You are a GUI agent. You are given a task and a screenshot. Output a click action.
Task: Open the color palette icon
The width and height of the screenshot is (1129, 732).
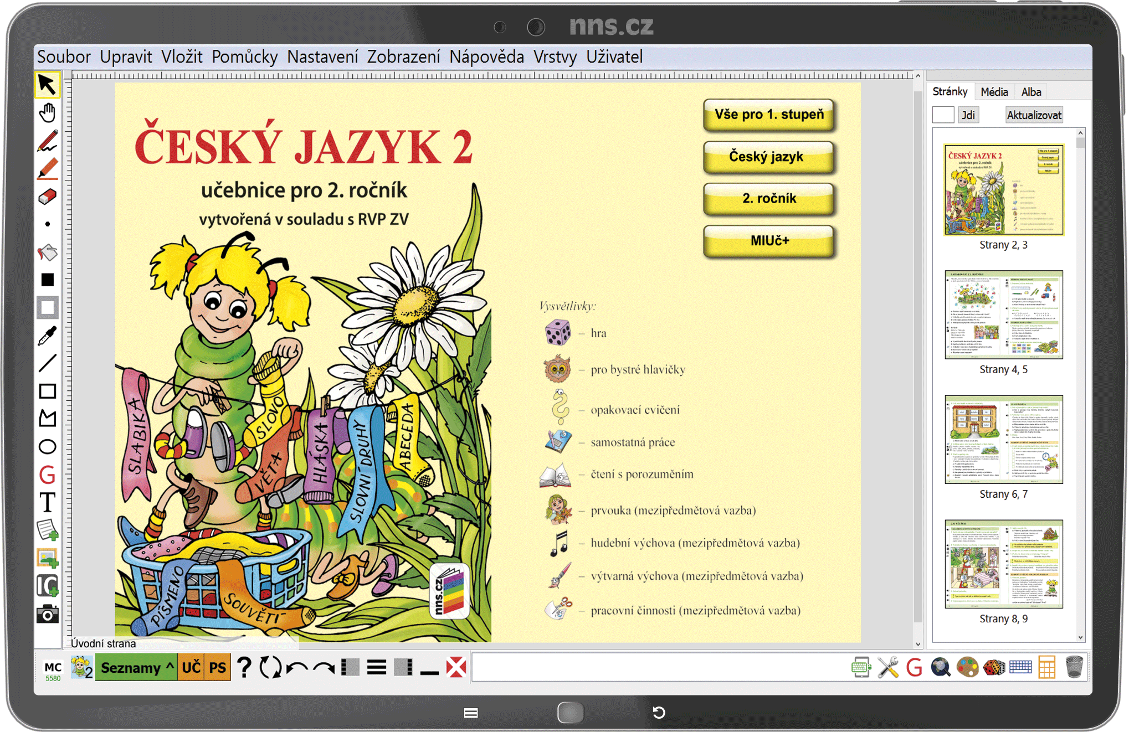click(x=967, y=667)
